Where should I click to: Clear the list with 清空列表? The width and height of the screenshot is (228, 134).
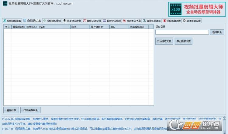11,110
